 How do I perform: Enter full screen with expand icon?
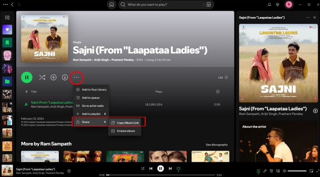coord(318,171)
